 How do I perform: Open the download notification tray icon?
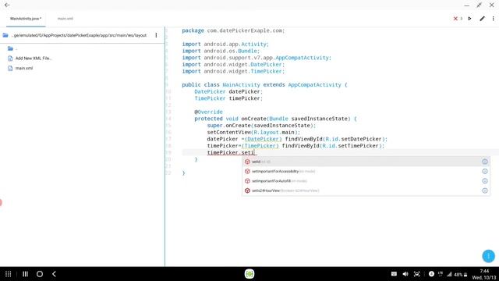click(431, 274)
